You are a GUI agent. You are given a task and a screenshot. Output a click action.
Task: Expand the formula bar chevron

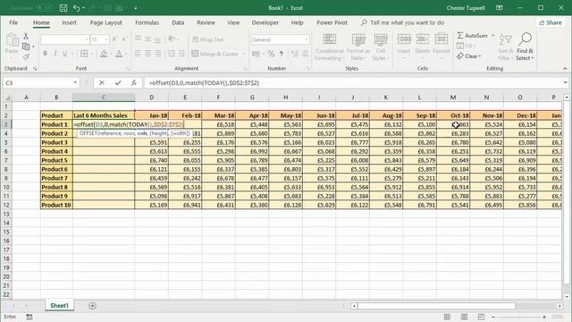565,83
